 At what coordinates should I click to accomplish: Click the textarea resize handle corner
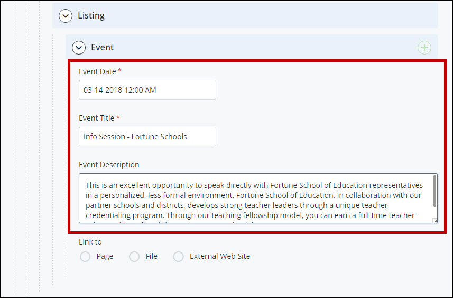point(435,221)
